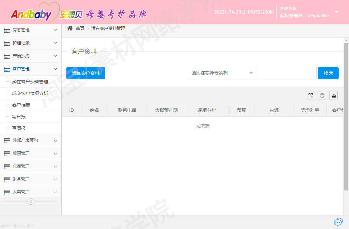Click the home icon in breadcrumb
The image size is (349, 229).
pos(70,28)
